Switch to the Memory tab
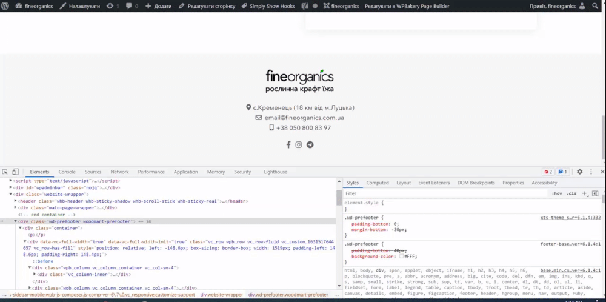 coord(216,172)
